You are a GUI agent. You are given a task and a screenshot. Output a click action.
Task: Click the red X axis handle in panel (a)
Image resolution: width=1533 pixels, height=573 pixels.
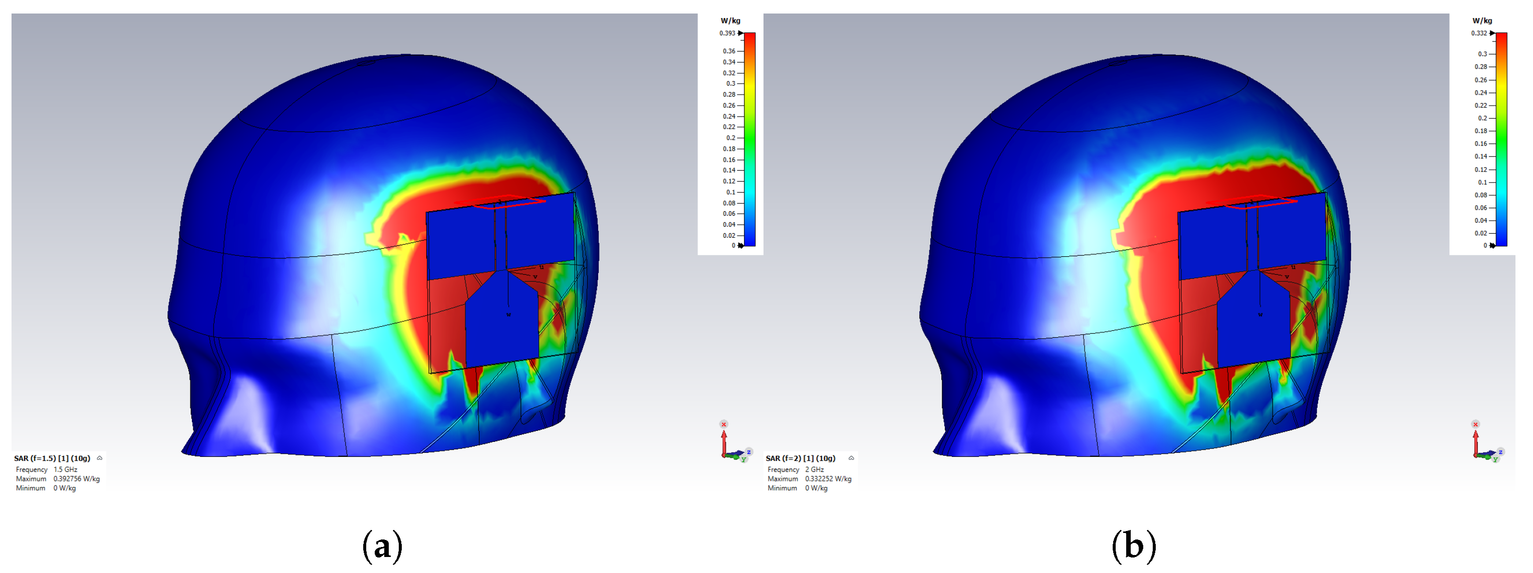pos(723,424)
